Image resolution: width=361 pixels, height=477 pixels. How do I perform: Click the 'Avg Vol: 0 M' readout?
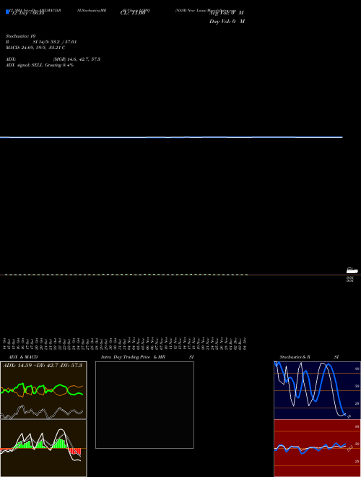[x=227, y=13]
